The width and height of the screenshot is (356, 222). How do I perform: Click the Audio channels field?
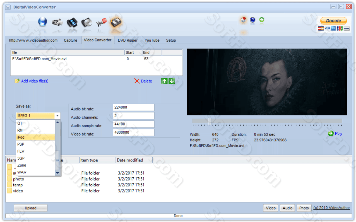(134, 116)
